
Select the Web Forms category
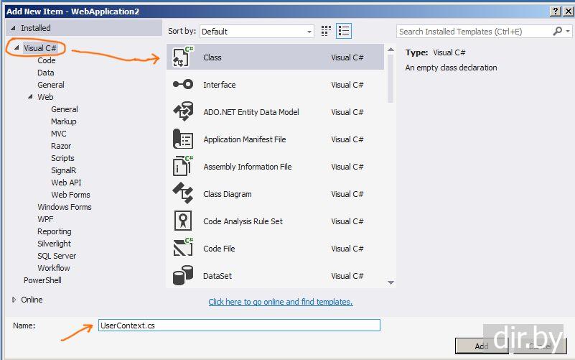pos(70,195)
